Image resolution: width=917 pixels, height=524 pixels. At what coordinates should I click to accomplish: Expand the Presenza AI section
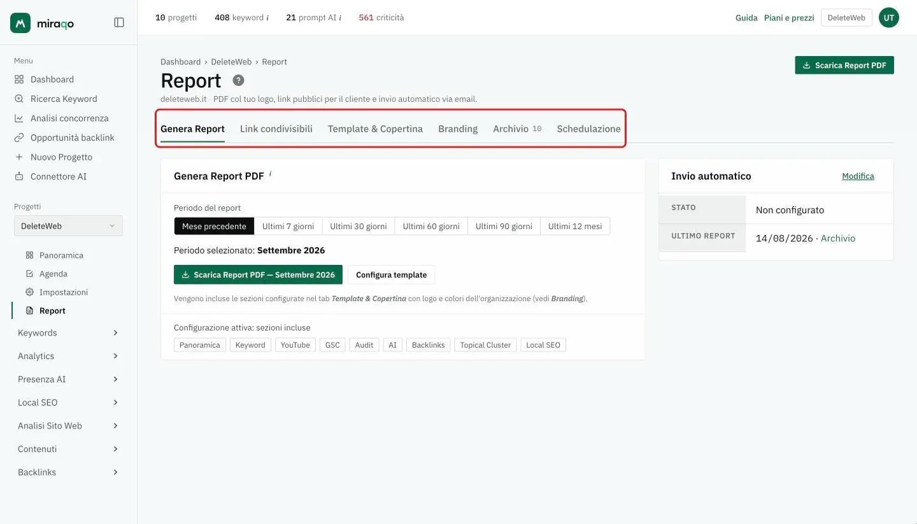pyautogui.click(x=68, y=379)
